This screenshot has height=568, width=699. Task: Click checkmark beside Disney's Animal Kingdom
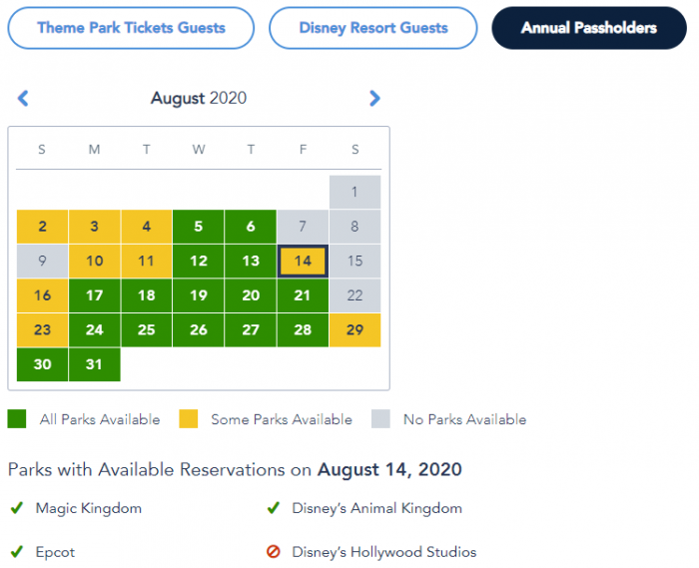coord(273,508)
